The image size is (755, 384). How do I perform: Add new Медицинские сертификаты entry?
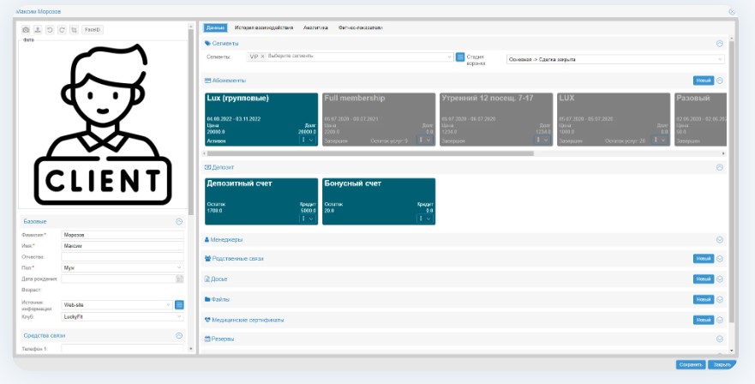(704, 320)
